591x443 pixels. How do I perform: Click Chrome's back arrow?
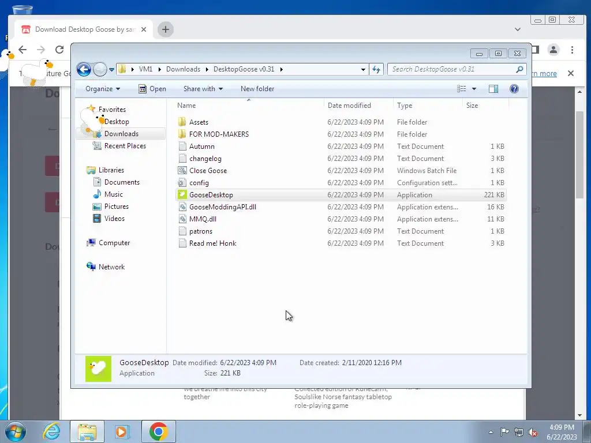[x=23, y=50]
